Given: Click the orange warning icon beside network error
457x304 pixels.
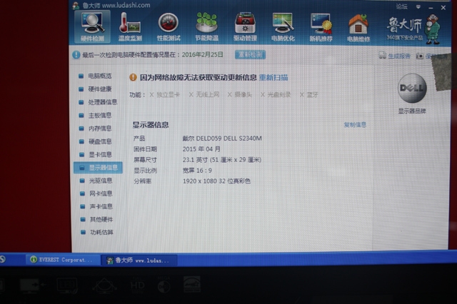Looking at the screenshot, I should coord(133,77).
